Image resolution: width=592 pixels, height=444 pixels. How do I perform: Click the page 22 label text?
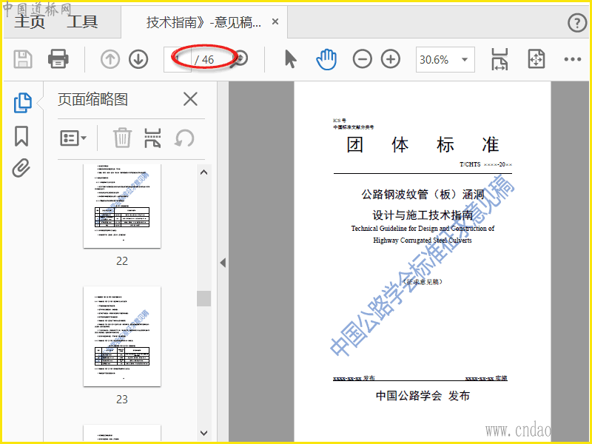[x=122, y=261]
